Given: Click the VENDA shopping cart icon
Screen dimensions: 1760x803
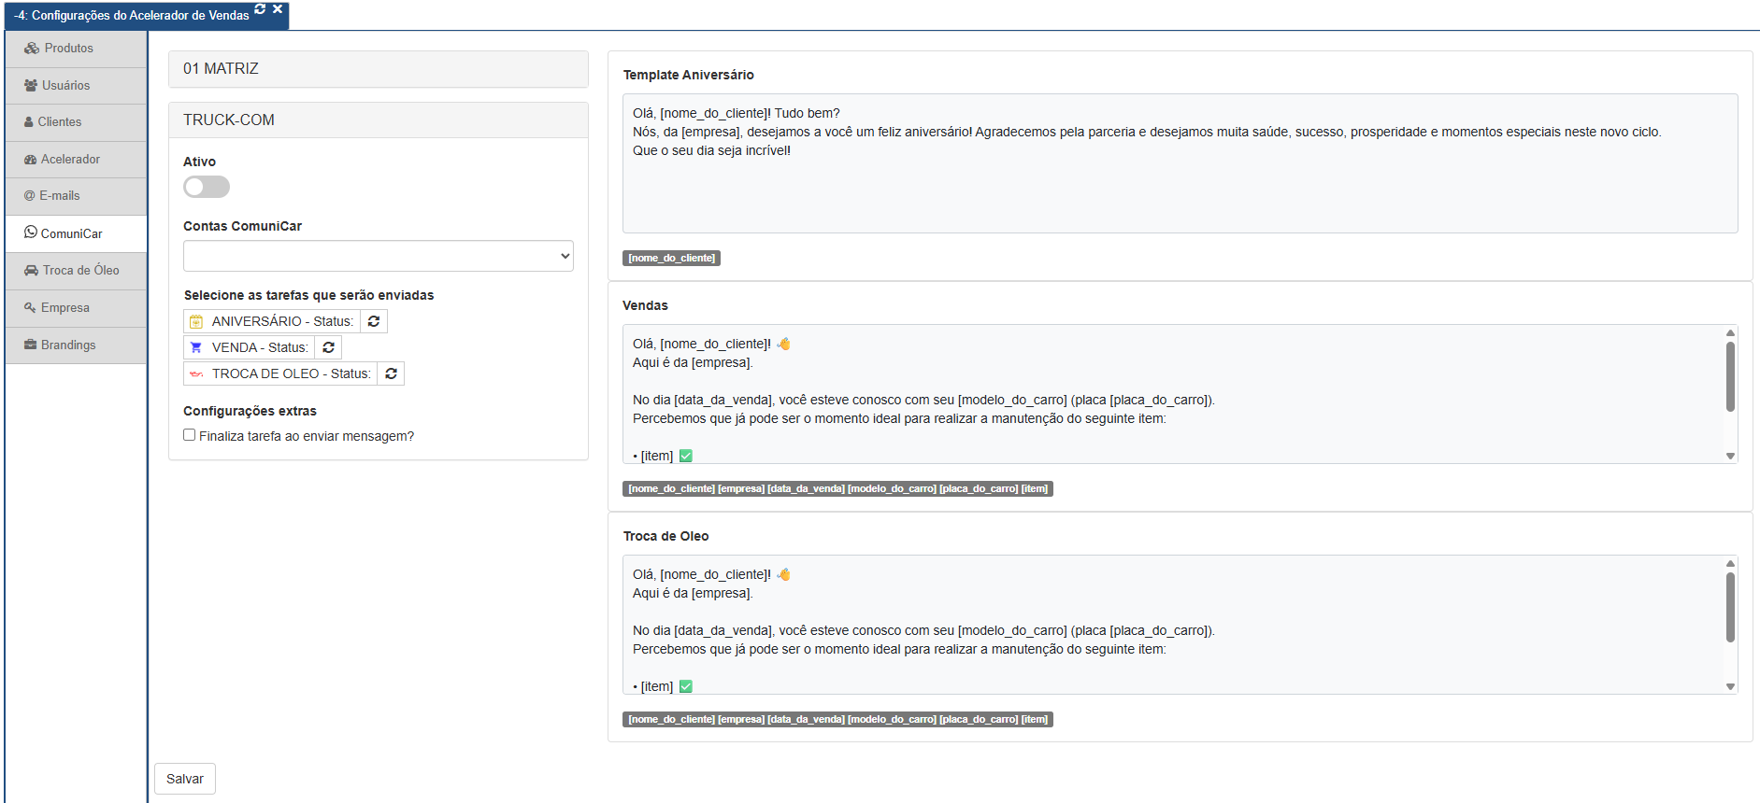Looking at the screenshot, I should pos(196,347).
